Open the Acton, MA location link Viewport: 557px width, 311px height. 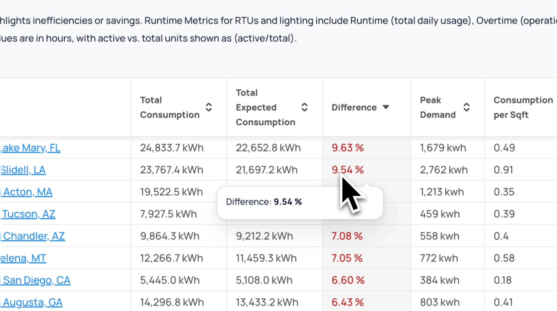28,192
